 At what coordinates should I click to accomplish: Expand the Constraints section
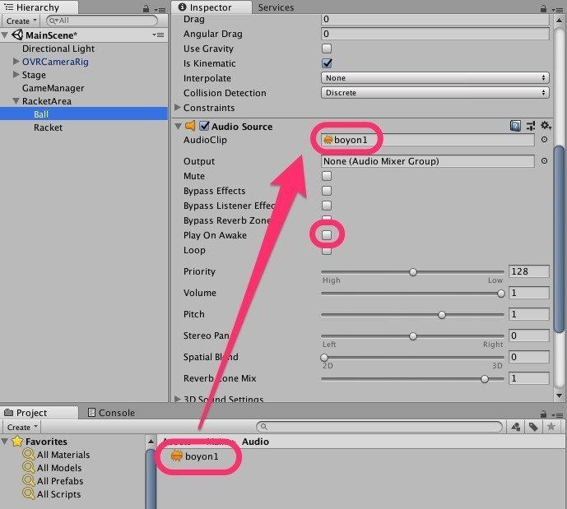tap(177, 107)
